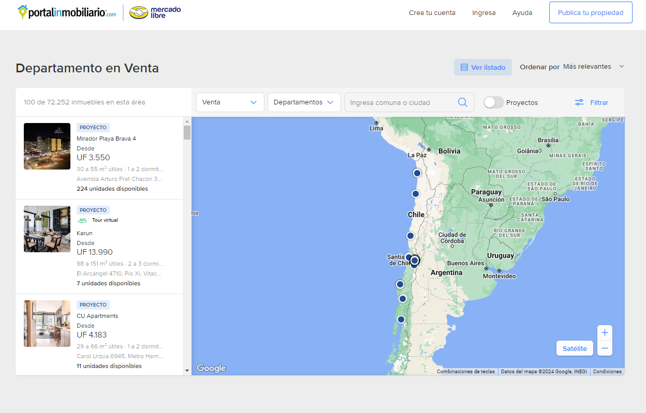This screenshot has height=413, width=646.
Task: Click the map pin near La Paz
Action: tap(417, 173)
